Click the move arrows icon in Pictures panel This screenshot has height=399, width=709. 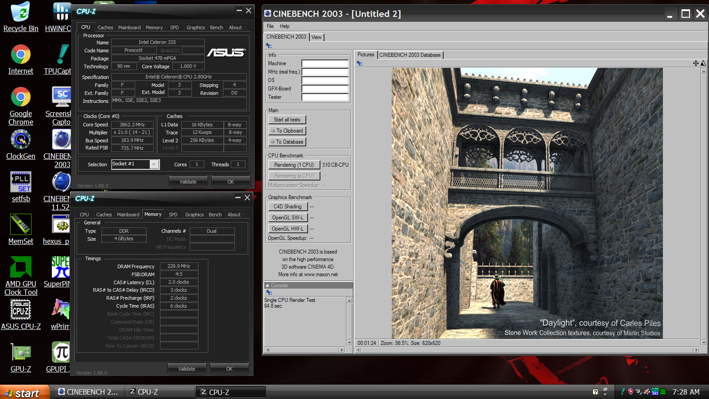[x=696, y=63]
